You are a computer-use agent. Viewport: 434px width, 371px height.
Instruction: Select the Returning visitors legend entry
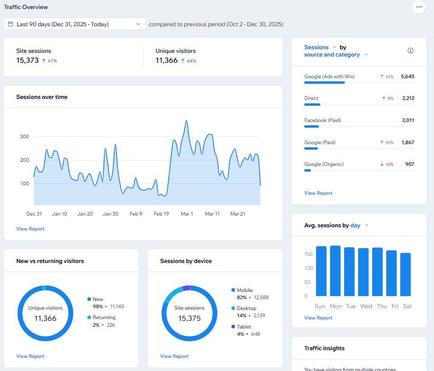[x=101, y=321]
